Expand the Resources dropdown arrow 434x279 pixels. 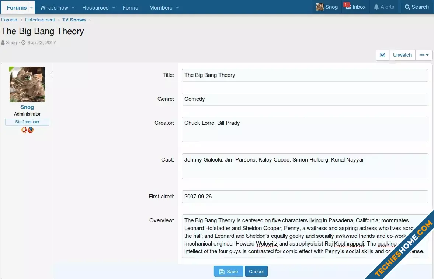114,7
